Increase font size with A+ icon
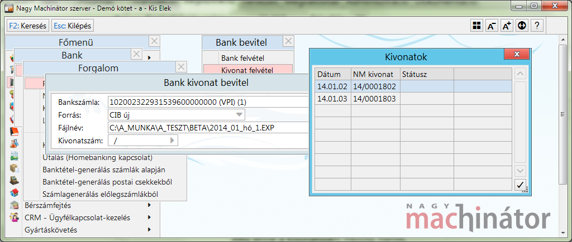The height and width of the screenshot is (242, 572). [x=506, y=26]
